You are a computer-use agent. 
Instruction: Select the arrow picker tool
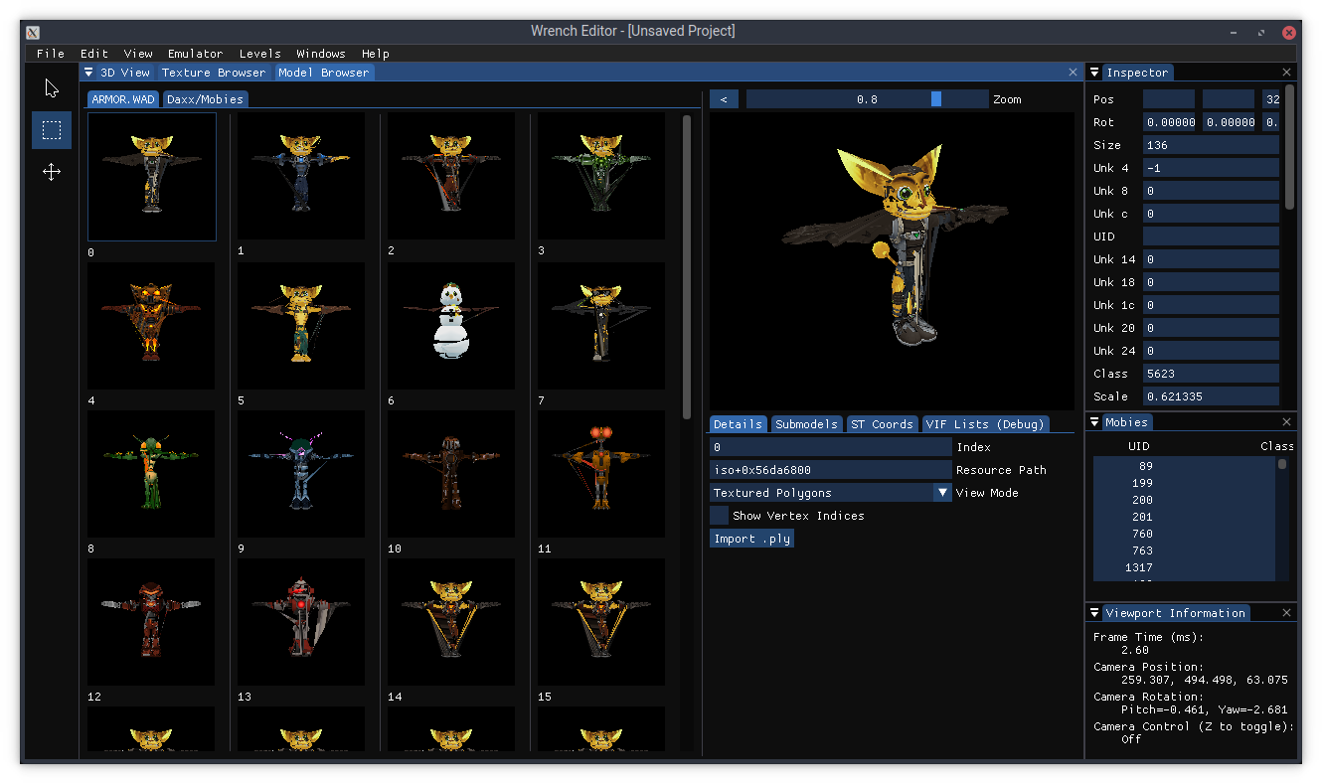52,87
